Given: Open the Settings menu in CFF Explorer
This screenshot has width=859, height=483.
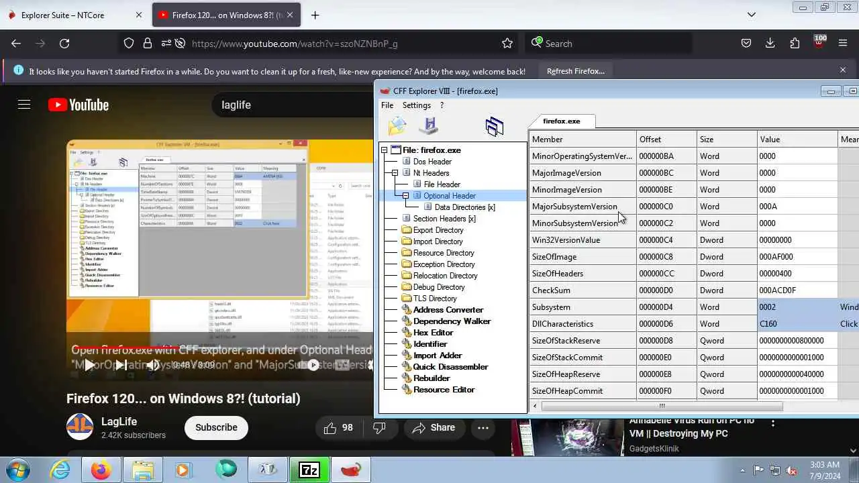Looking at the screenshot, I should tap(416, 105).
